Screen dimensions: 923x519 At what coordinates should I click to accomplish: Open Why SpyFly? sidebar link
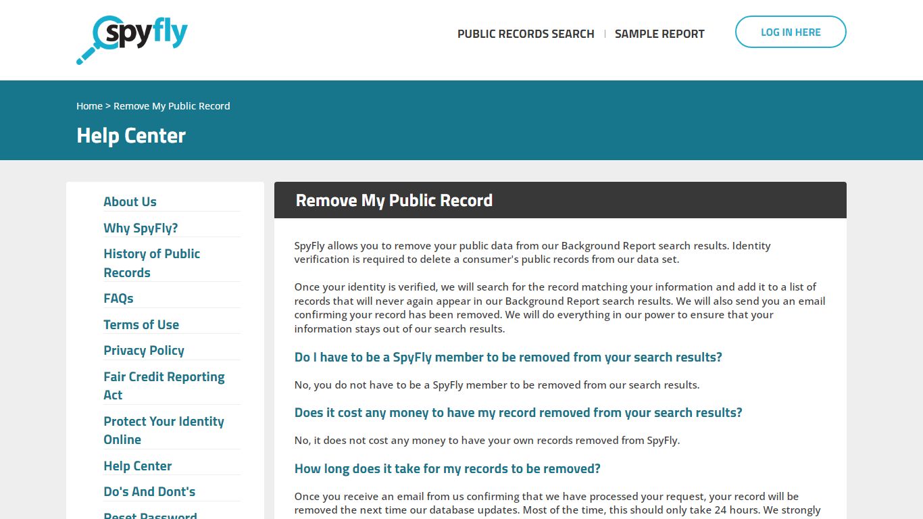click(141, 228)
